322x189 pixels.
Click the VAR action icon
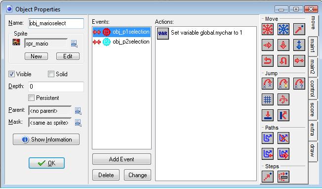click(163, 33)
